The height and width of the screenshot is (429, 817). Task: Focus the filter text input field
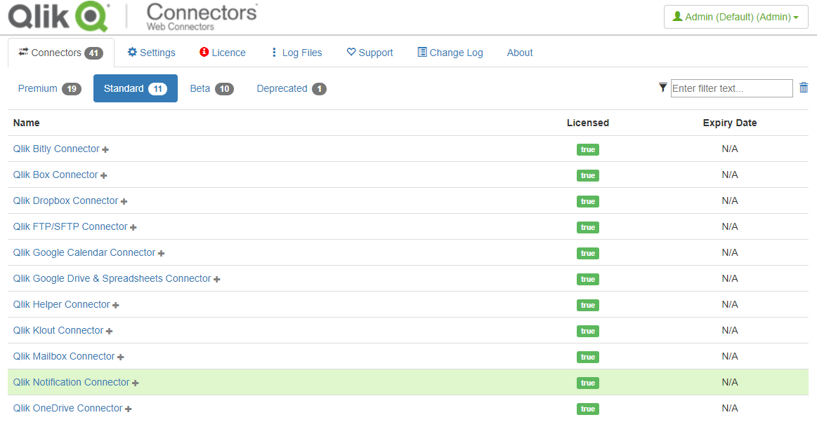point(731,88)
